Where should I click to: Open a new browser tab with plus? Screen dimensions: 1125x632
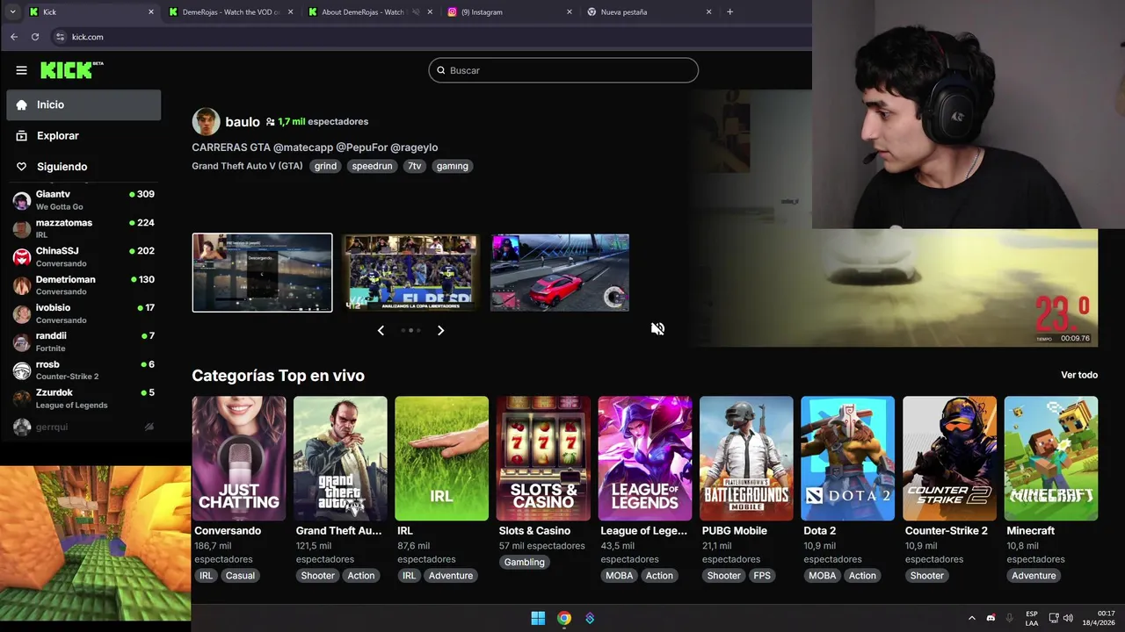(729, 12)
